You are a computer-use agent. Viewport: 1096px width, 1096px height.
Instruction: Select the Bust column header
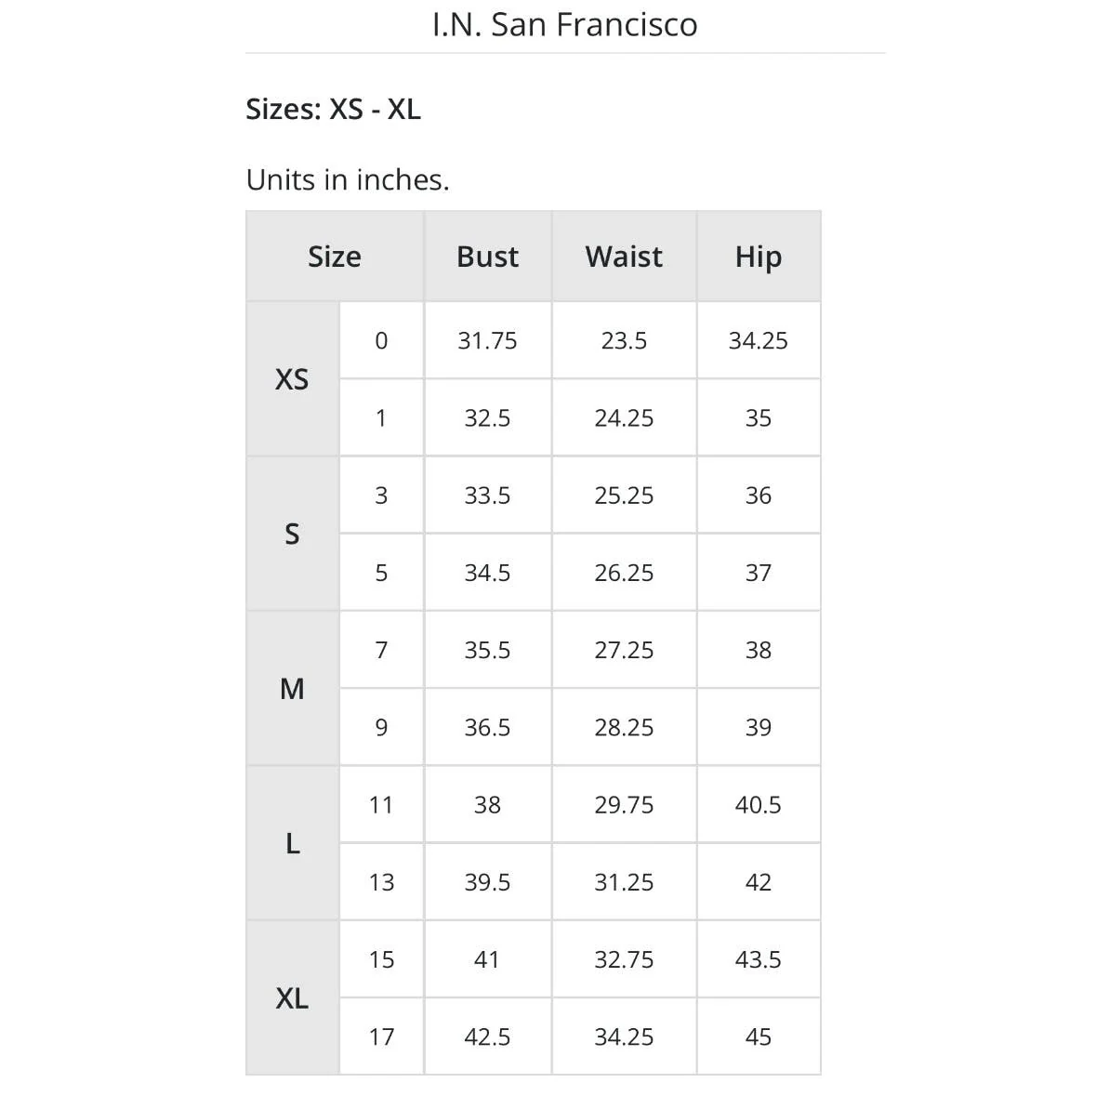(x=488, y=257)
